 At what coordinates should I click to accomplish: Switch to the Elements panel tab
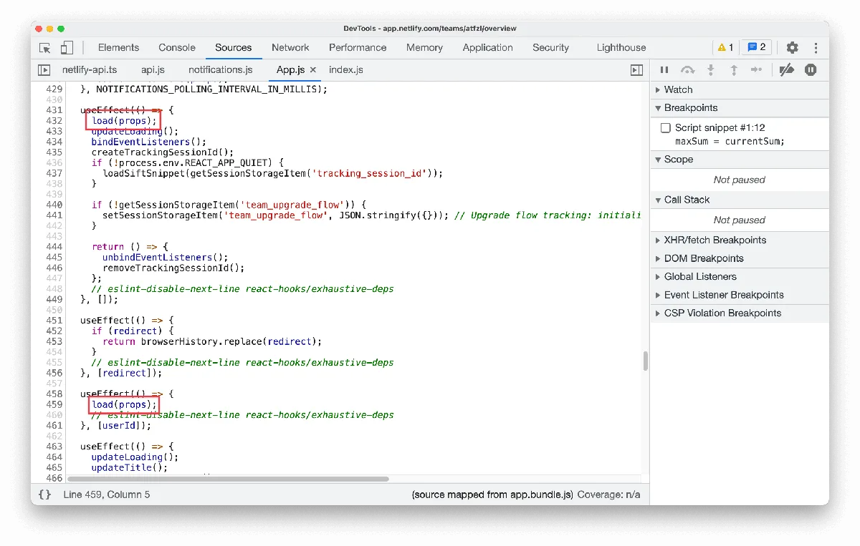click(x=118, y=48)
